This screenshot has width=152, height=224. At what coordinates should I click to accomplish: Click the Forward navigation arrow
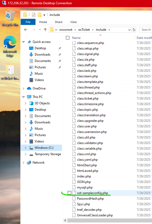click(34, 30)
